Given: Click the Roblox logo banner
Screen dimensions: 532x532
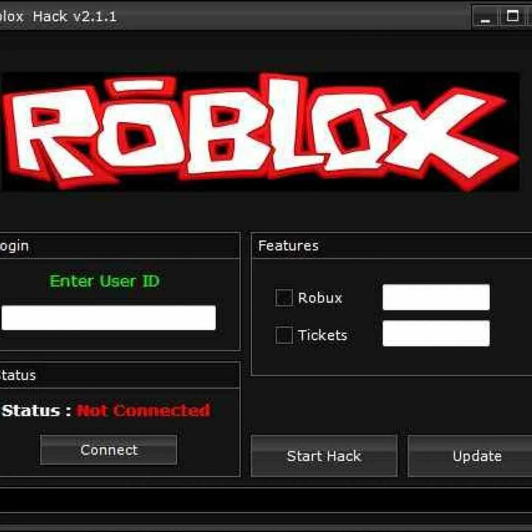Looking at the screenshot, I should pyautogui.click(x=261, y=132).
